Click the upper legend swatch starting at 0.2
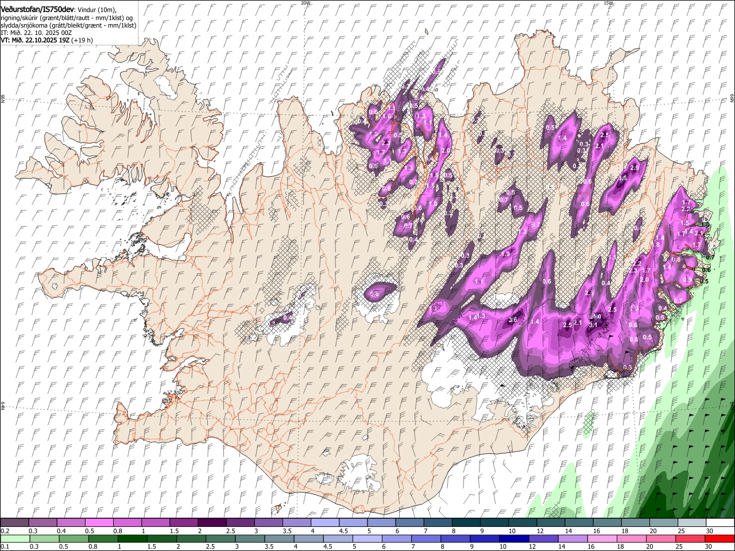 click(15, 523)
